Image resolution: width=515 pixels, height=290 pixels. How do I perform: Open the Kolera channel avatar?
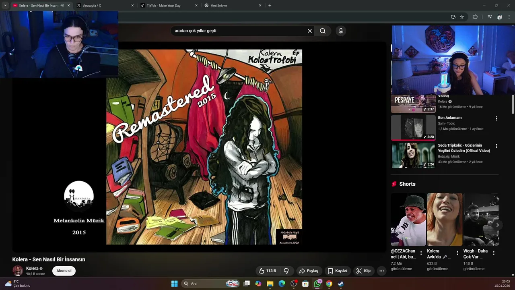(18, 271)
